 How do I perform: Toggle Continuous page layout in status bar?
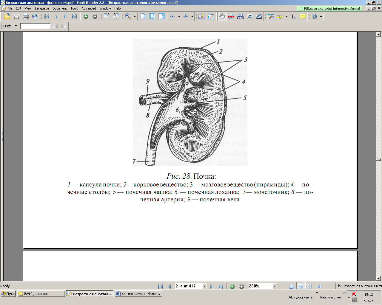tap(301, 286)
